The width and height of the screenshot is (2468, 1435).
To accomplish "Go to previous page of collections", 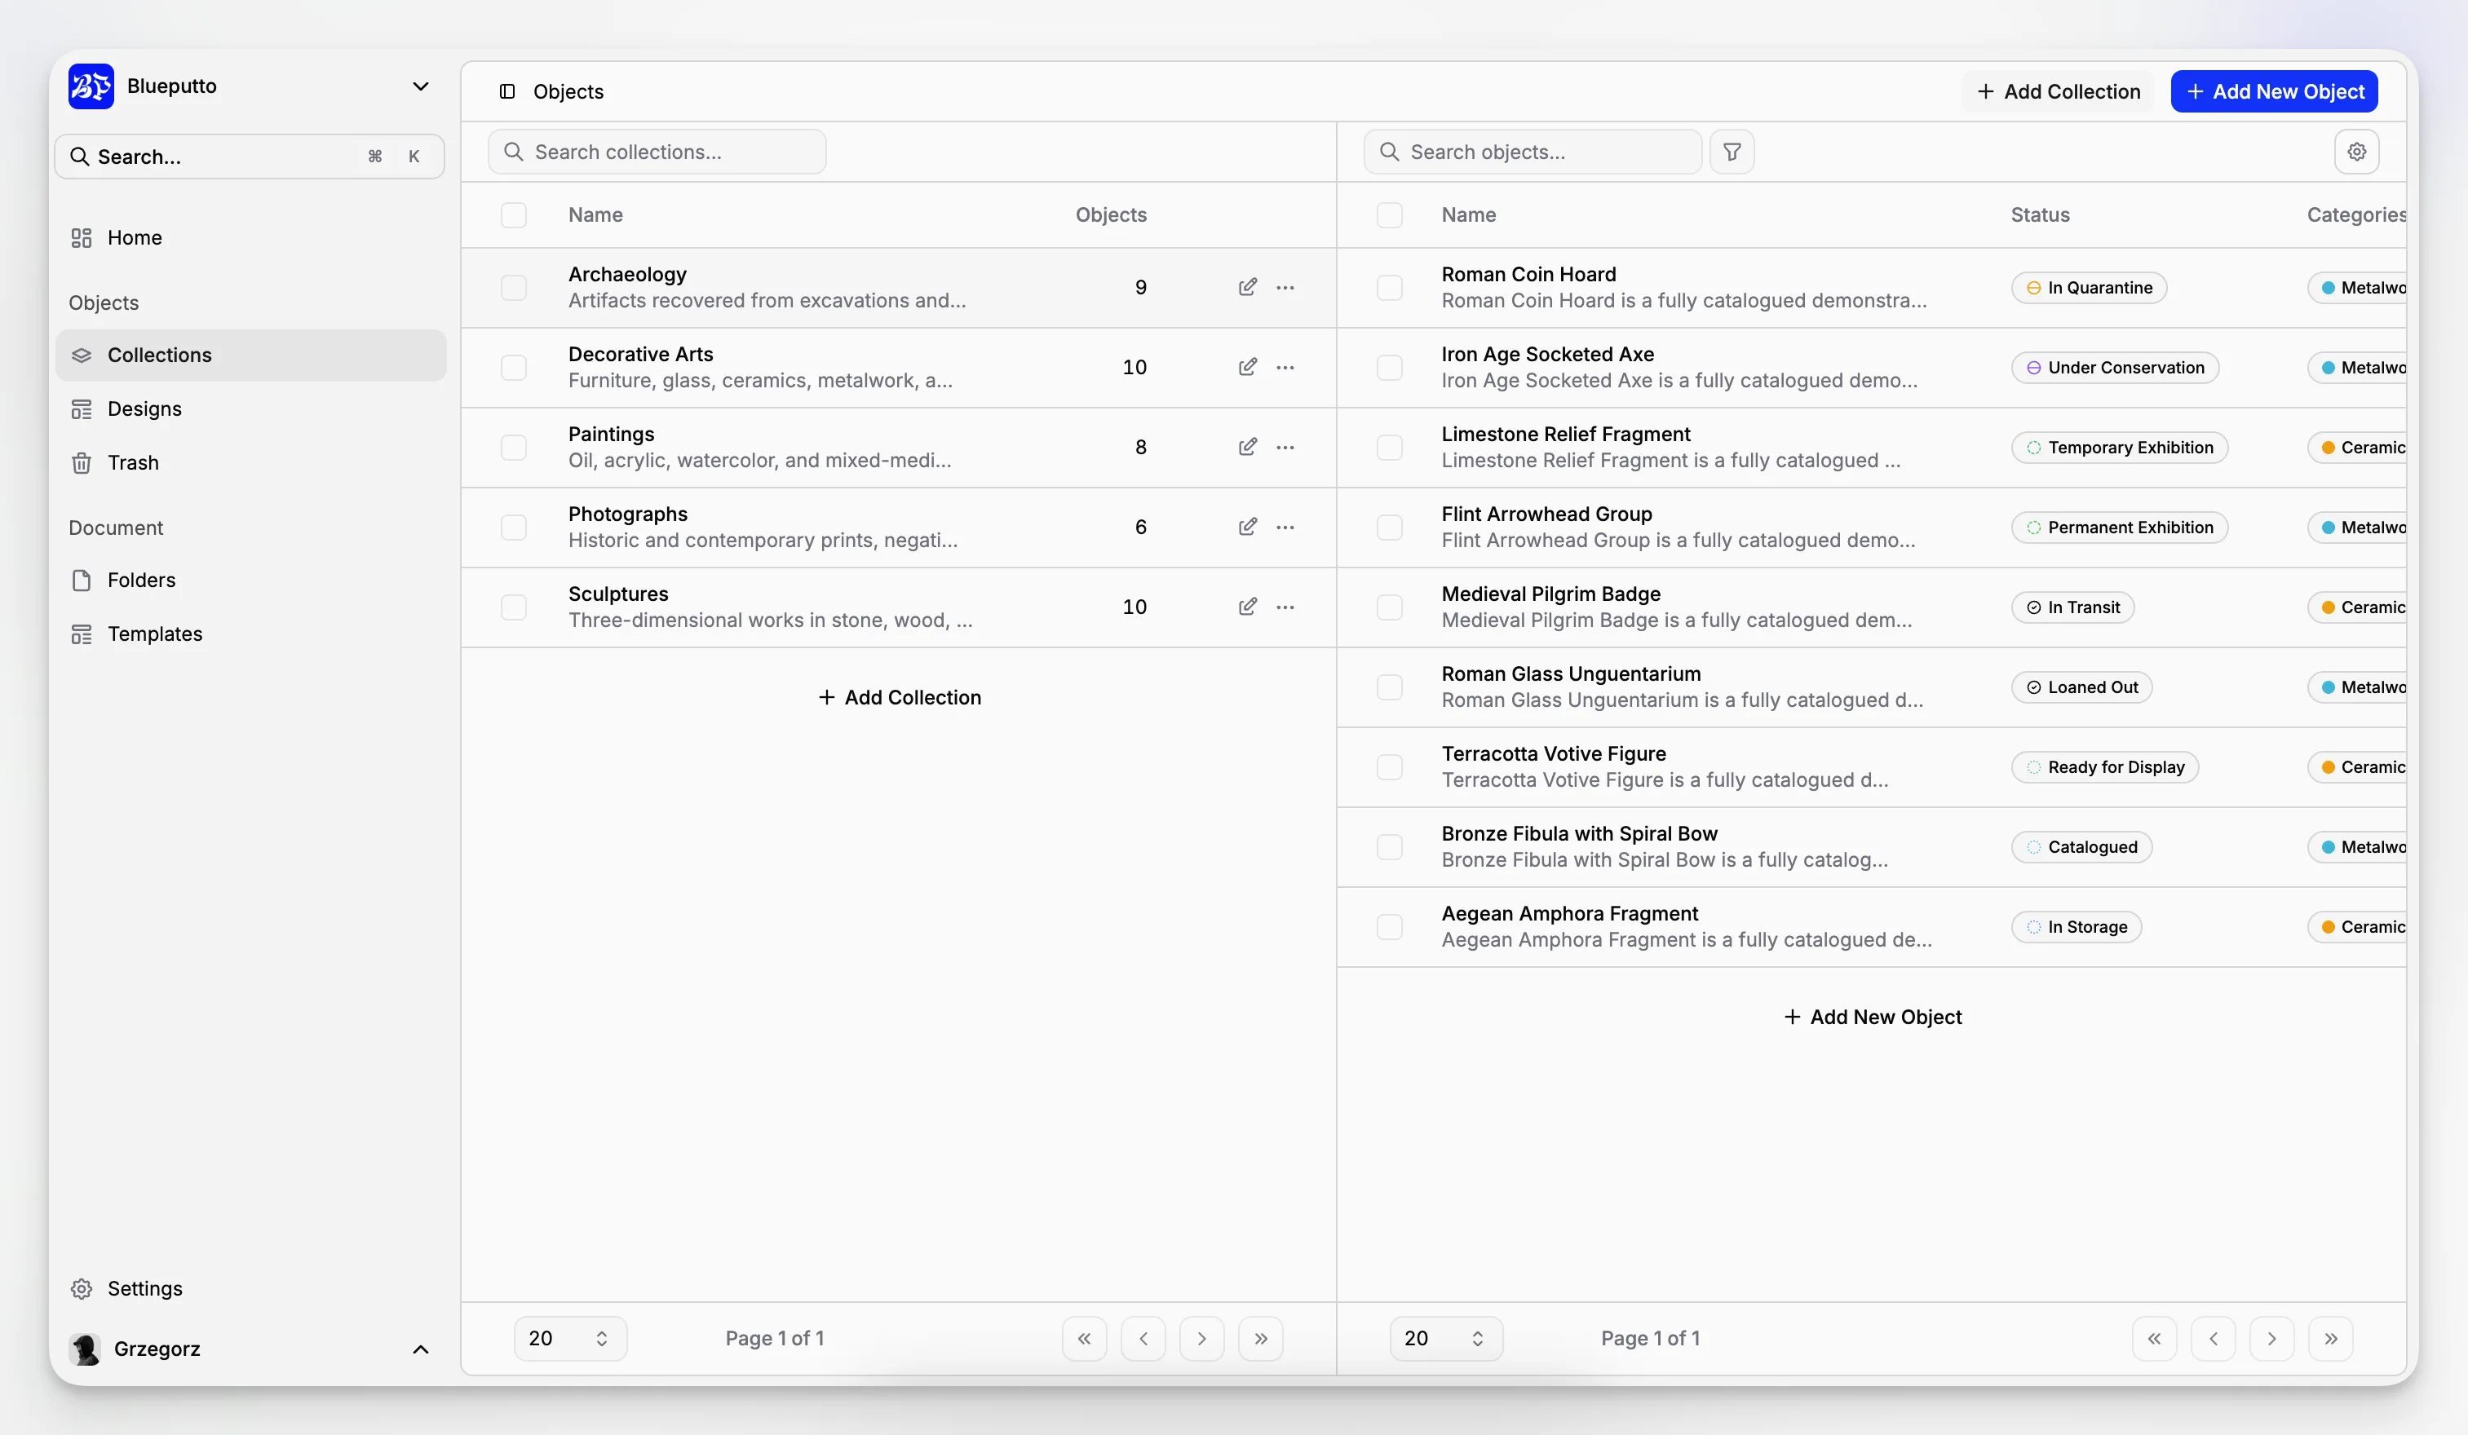I will [1143, 1338].
